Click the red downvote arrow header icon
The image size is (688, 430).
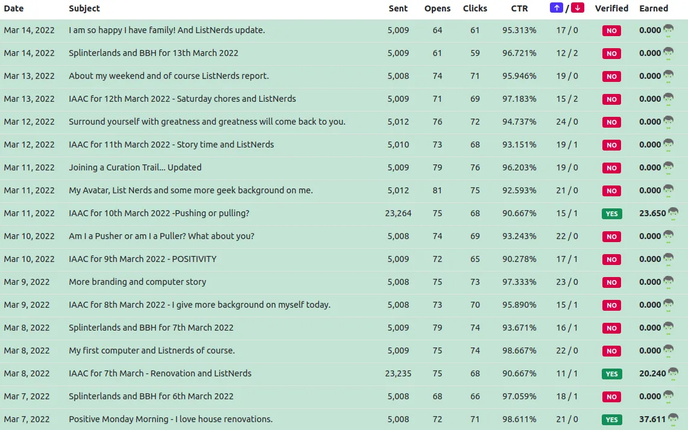578,8
